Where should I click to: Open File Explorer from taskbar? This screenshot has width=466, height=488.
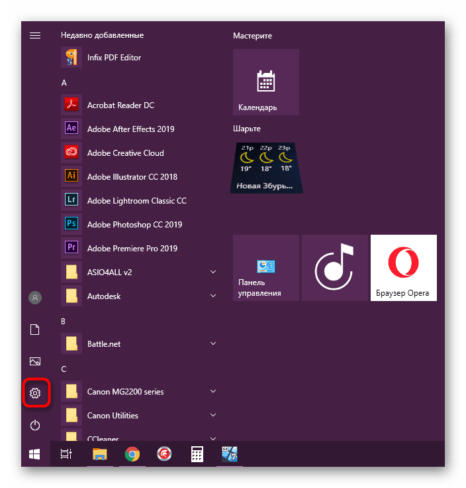pos(100,454)
